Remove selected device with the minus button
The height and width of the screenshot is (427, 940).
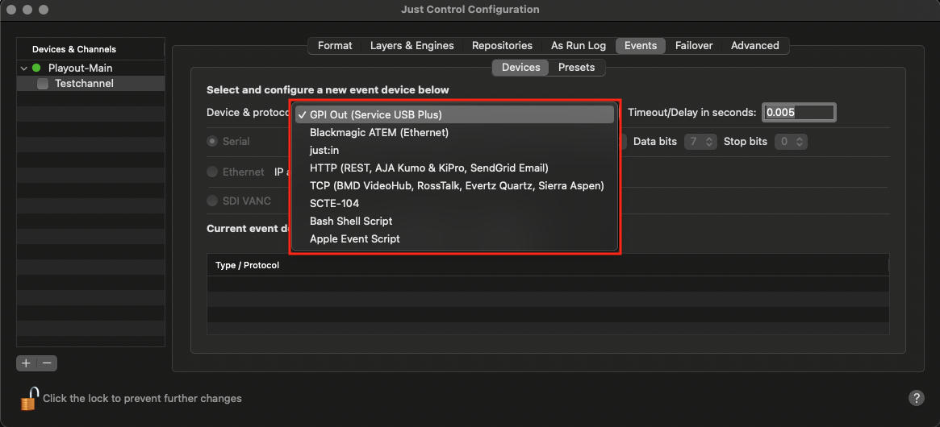(48, 363)
